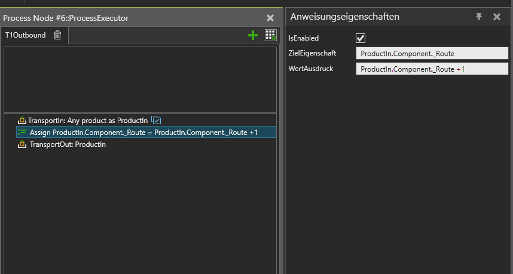Uncheck the IsEnabled checkbox
This screenshot has height=274, width=513.
point(361,38)
